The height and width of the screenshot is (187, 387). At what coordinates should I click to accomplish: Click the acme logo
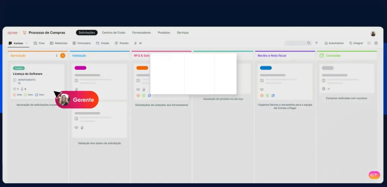[x=12, y=32]
